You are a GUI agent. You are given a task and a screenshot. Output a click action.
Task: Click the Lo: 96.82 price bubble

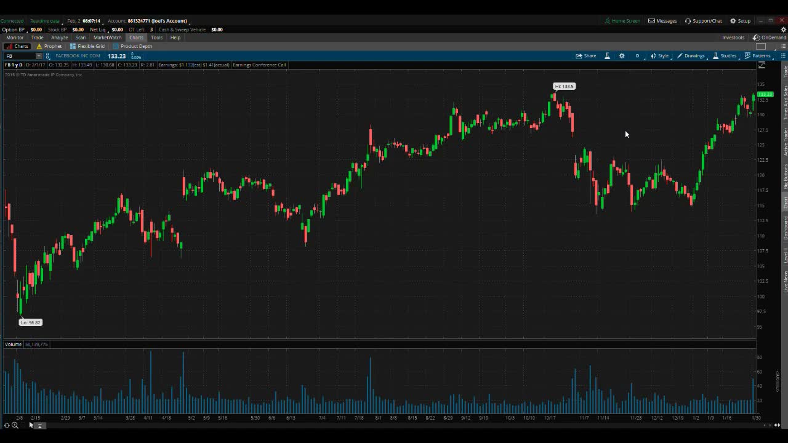coord(31,322)
